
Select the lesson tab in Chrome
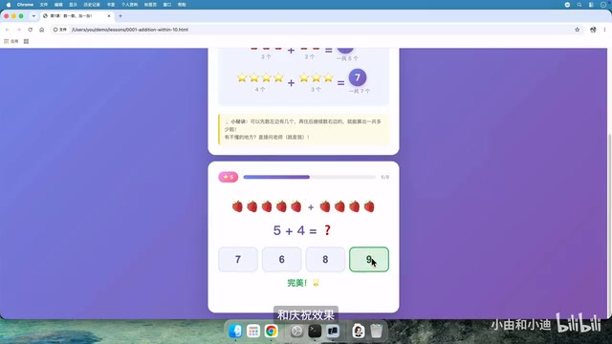tap(76, 16)
